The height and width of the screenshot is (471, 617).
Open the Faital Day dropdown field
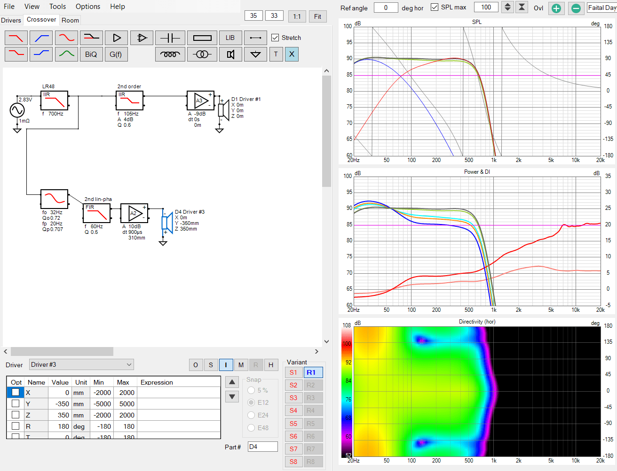click(x=602, y=8)
